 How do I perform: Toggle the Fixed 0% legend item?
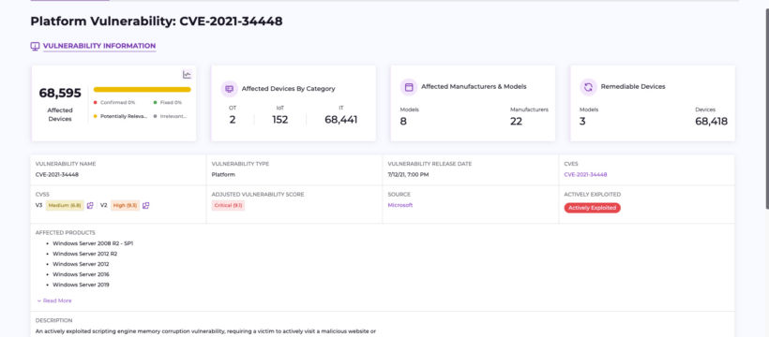coord(167,102)
